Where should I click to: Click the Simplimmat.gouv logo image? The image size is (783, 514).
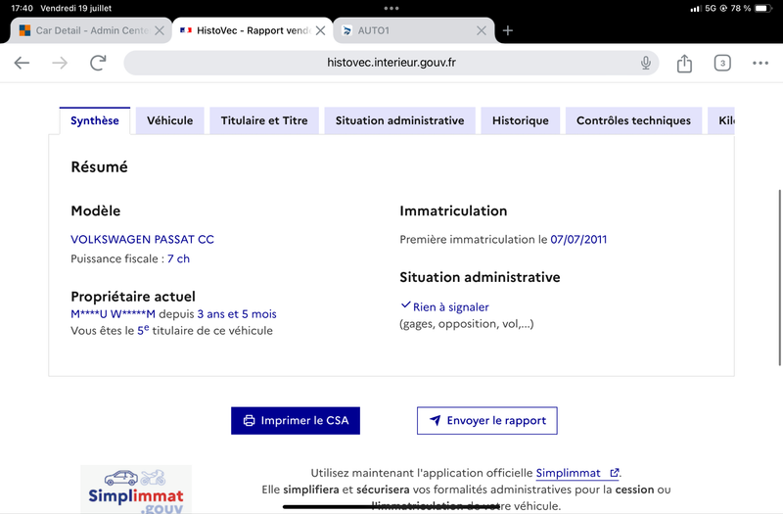pos(136,490)
